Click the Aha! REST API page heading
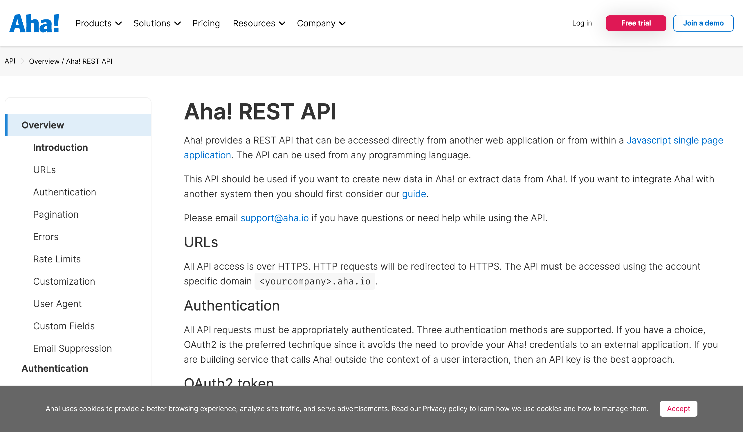Image resolution: width=743 pixels, height=432 pixels. point(260,111)
